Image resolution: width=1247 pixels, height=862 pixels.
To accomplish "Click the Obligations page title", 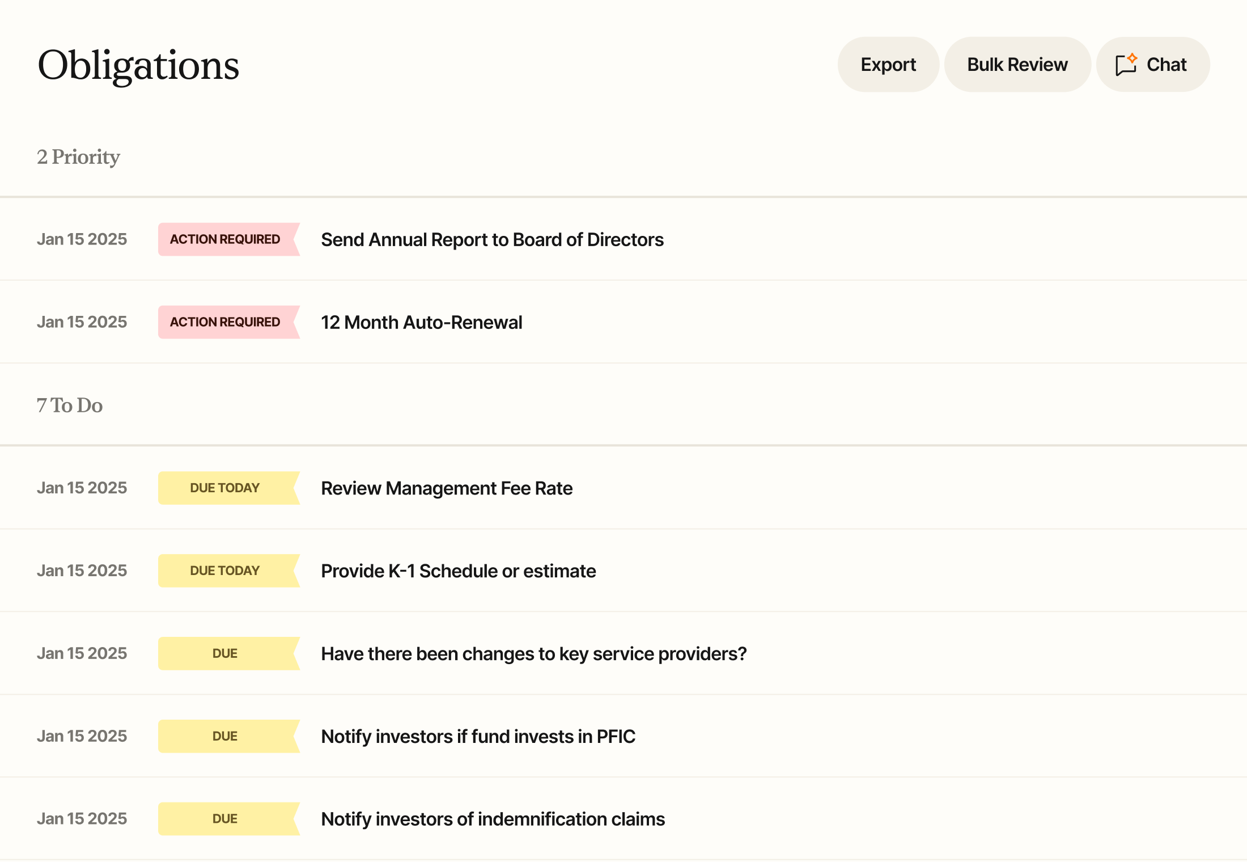I will point(138,66).
